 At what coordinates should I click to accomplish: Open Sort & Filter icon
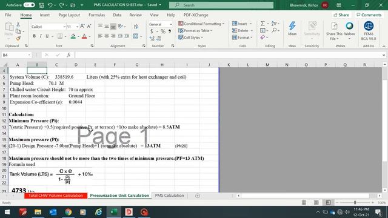coord(273,24)
